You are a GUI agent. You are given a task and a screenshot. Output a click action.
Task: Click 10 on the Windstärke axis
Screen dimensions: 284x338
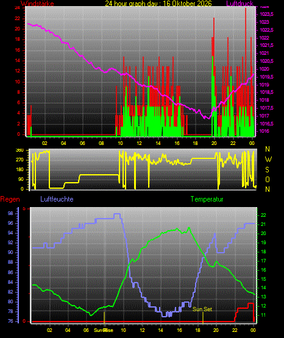(x=17, y=82)
